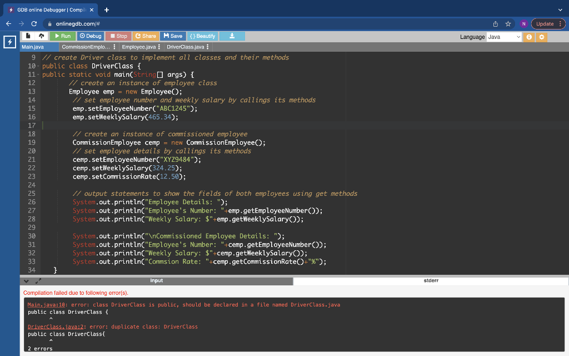Click the Upload File cloud icon
Viewport: 569px width, 356px height.
click(41, 36)
